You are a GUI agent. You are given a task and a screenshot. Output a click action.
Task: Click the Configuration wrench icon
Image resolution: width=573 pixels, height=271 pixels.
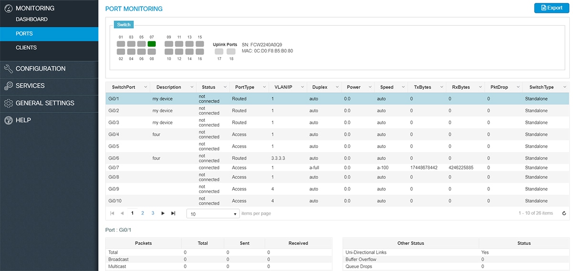(x=8, y=69)
